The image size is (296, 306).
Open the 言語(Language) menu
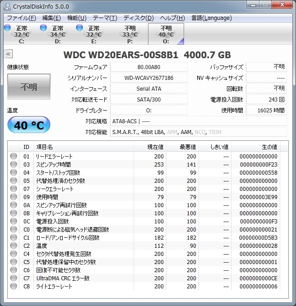(212, 18)
